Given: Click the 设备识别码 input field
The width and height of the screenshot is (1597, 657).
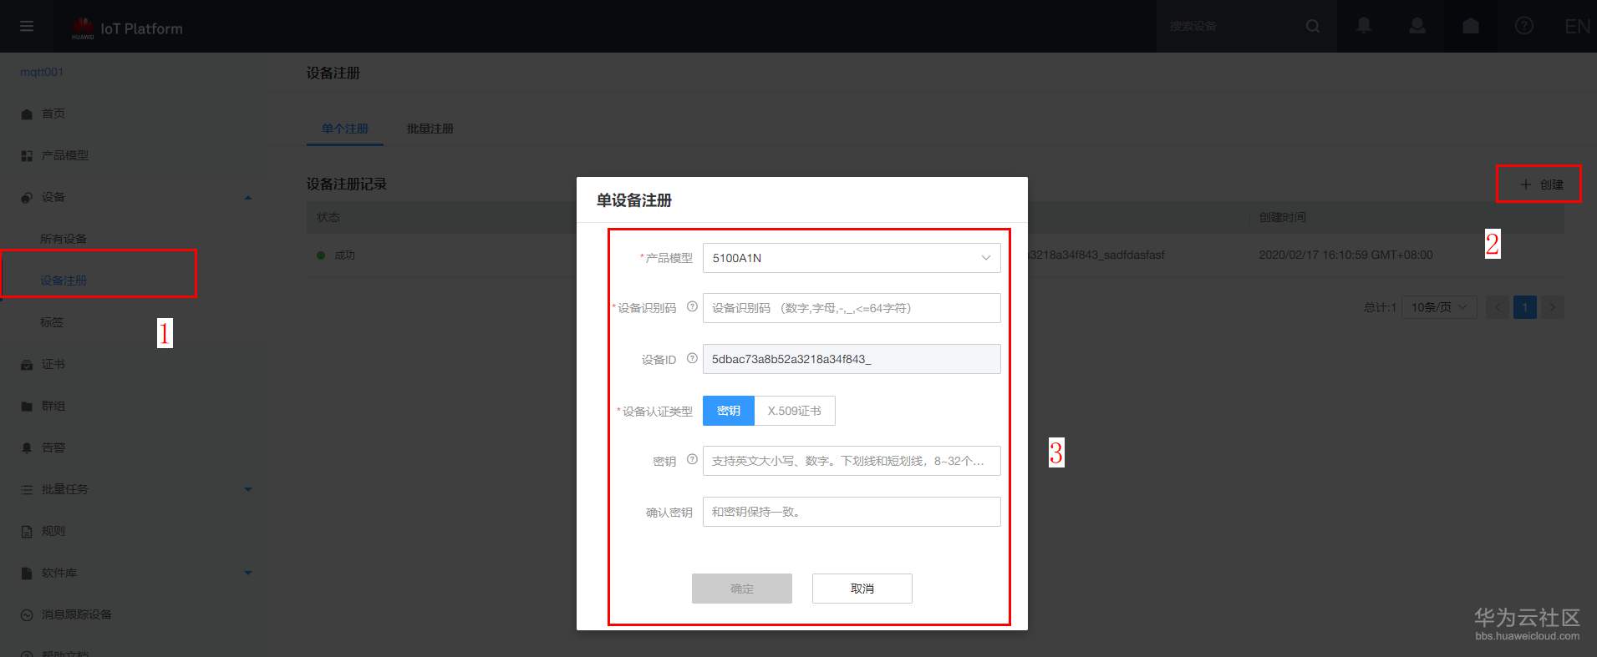Looking at the screenshot, I should point(852,308).
